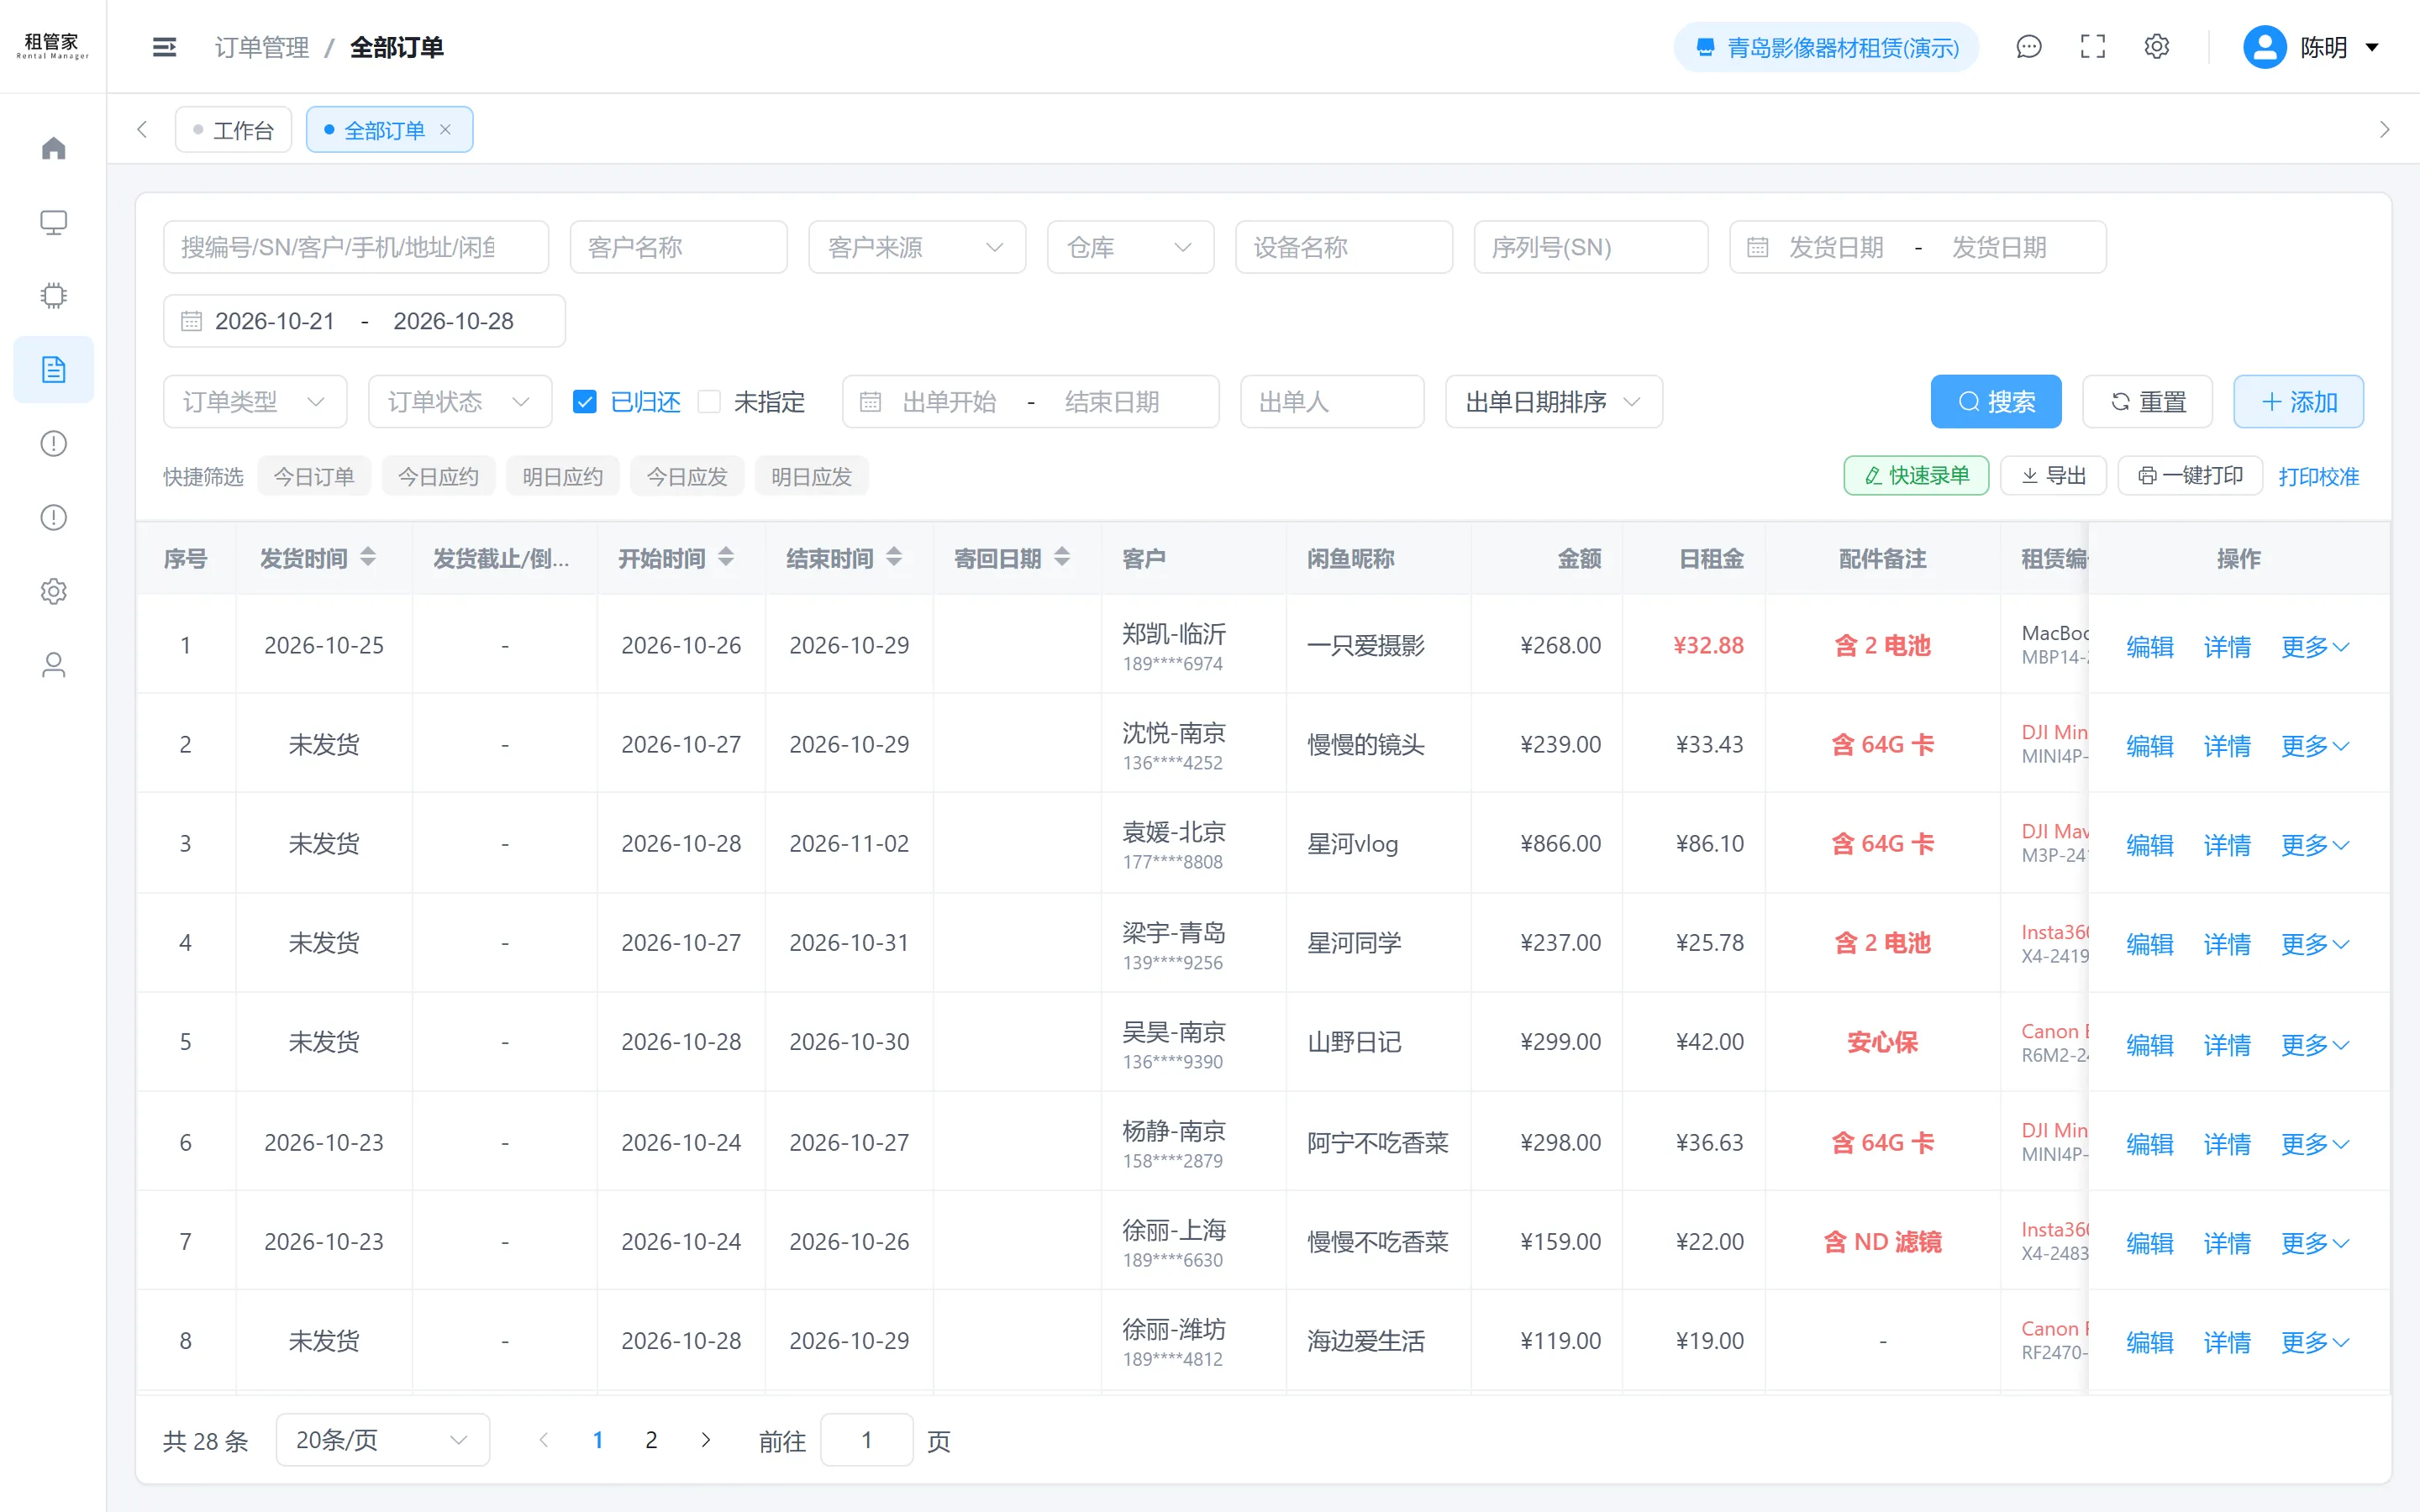
Task: Select the 明日应发 quick filter
Action: point(811,477)
